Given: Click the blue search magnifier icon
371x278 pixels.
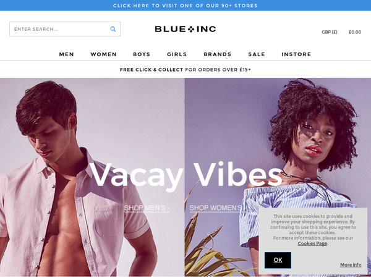Looking at the screenshot, I should 113,29.
